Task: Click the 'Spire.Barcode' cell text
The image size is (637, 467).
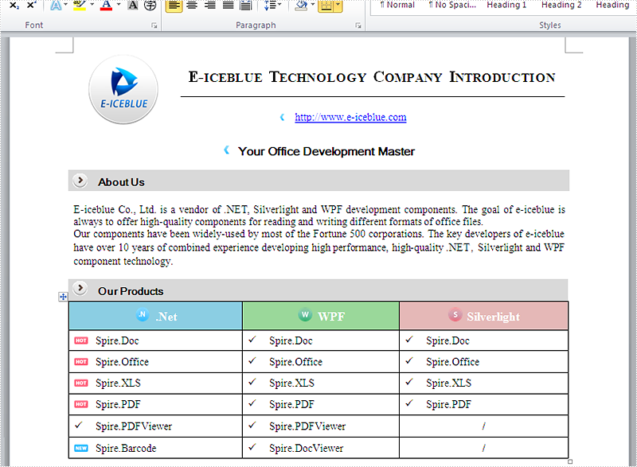Action: pos(126,449)
